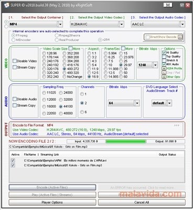Toggle video Stream Copy checkbox
Viewport: 194px width, 210px height.
[15, 67]
